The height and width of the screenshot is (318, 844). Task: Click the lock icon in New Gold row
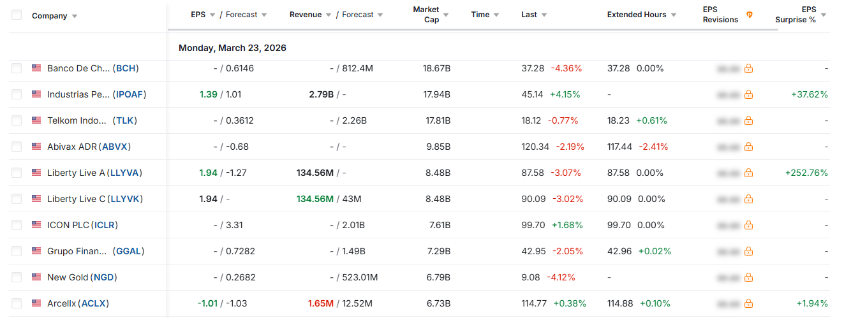[748, 277]
